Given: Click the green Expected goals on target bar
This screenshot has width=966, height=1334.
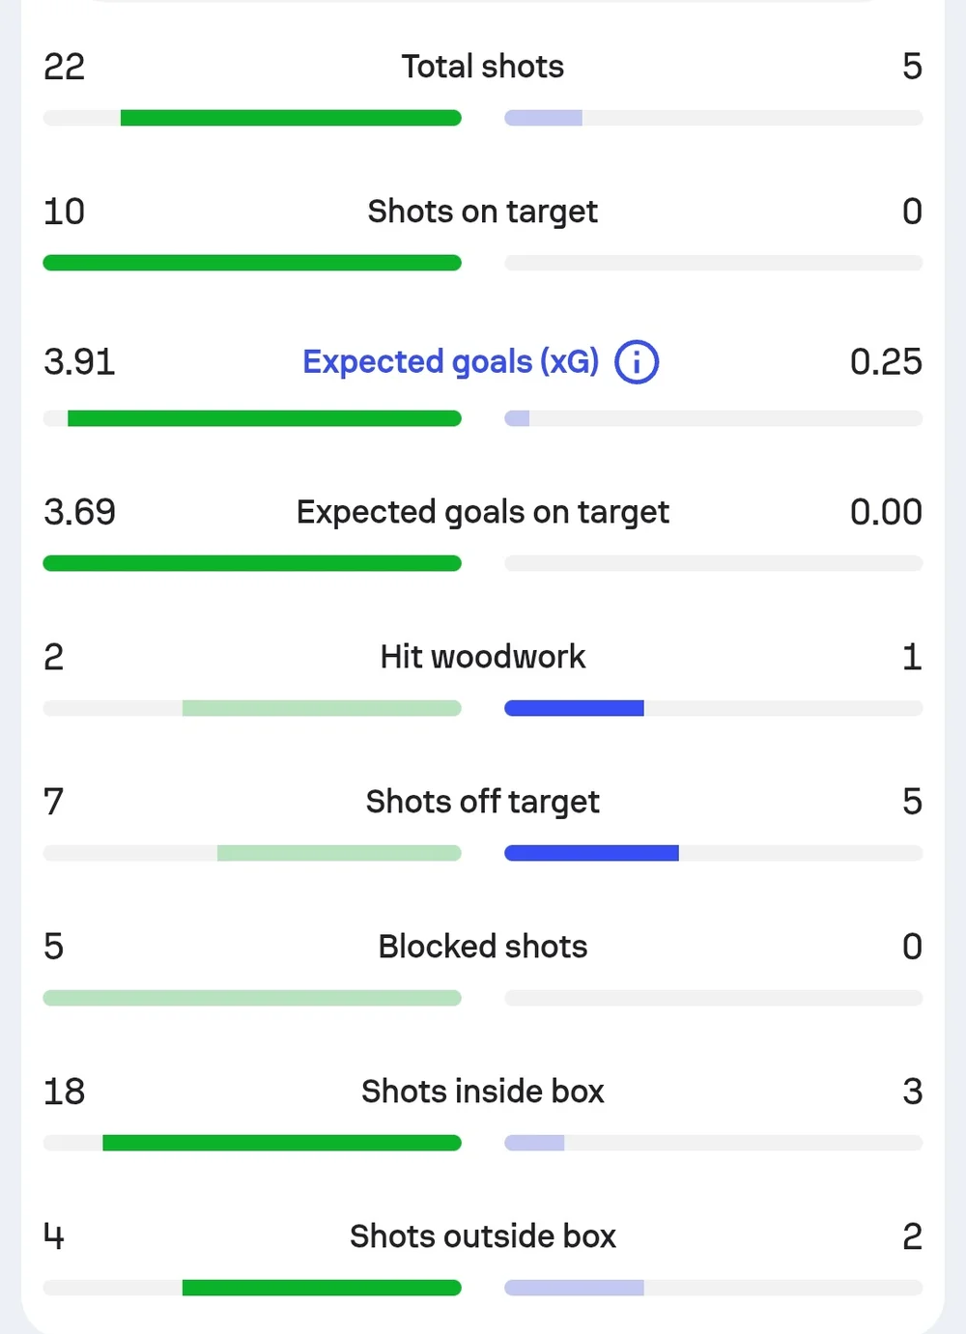Looking at the screenshot, I should tap(252, 563).
